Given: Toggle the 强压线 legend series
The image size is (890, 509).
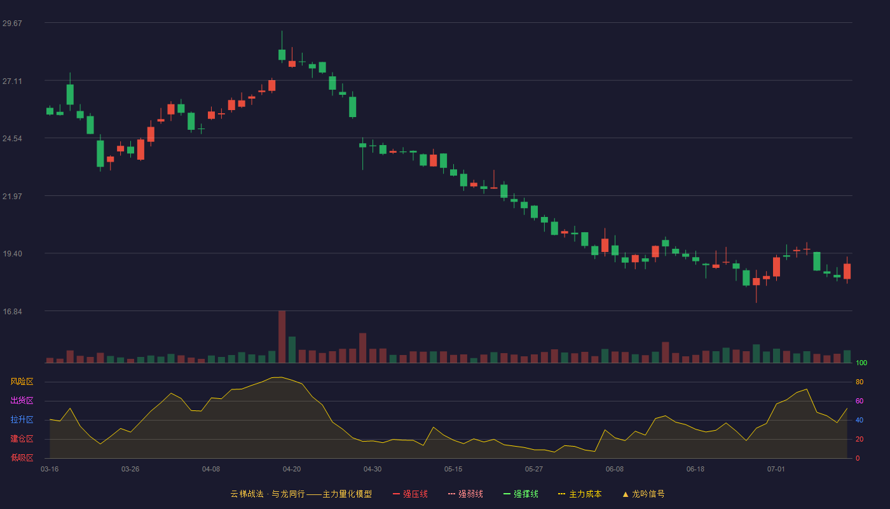Looking at the screenshot, I should (x=410, y=494).
